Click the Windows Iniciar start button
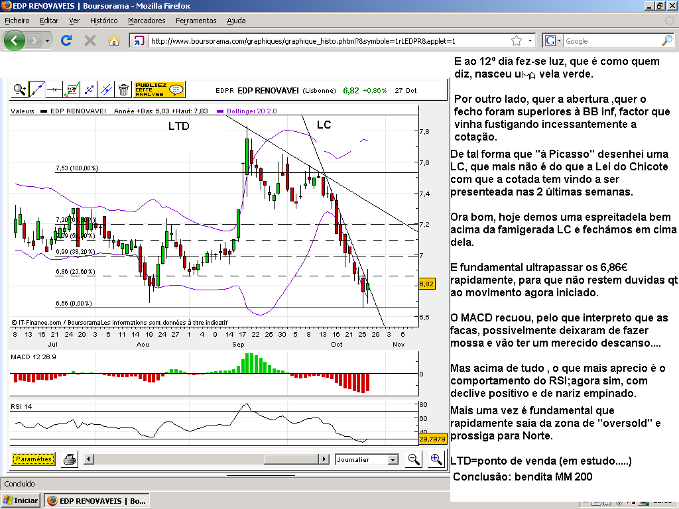679x509 pixels. pyautogui.click(x=21, y=500)
